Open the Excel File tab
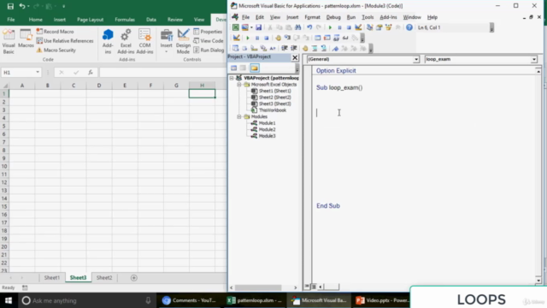Image resolution: width=547 pixels, height=308 pixels. point(11,20)
